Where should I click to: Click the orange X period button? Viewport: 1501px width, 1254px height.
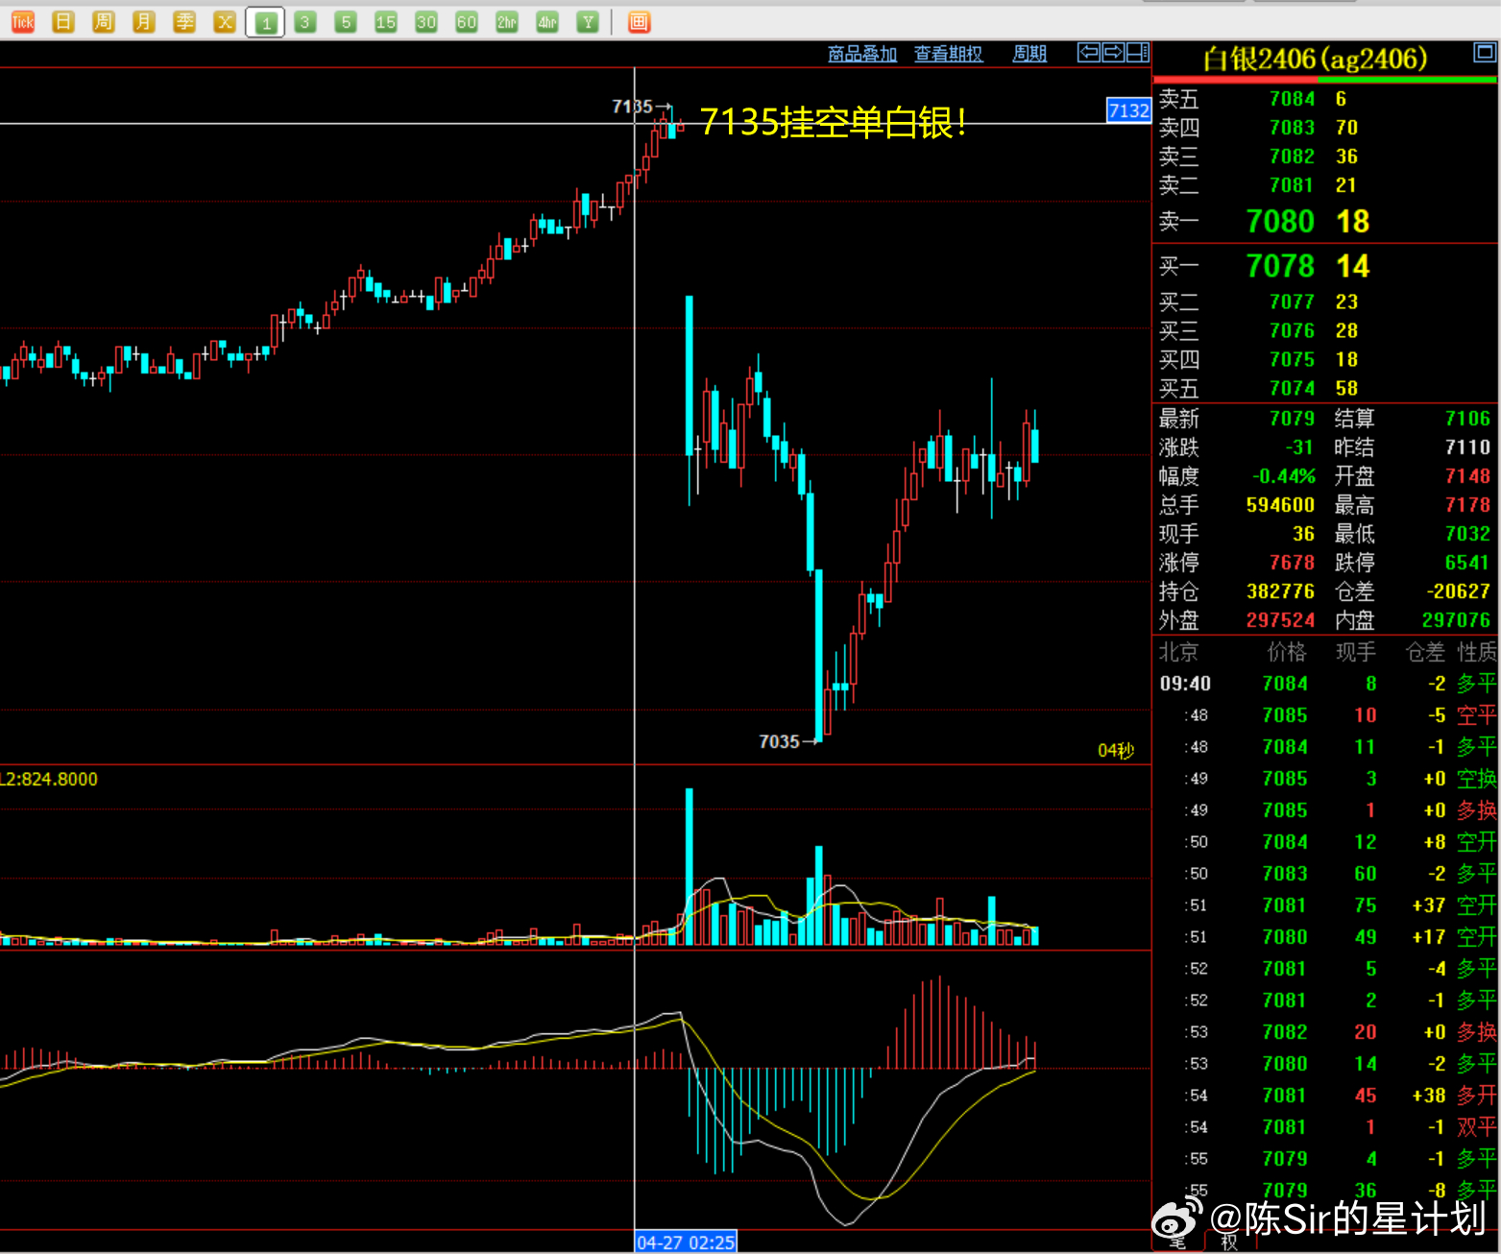[225, 22]
